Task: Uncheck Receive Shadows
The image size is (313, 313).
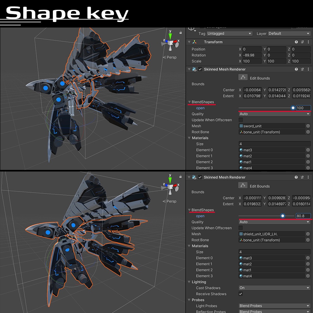Action: tap(241, 294)
